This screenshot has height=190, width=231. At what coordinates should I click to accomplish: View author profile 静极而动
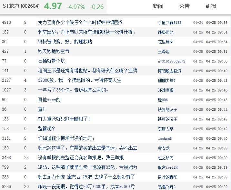coord(166,32)
